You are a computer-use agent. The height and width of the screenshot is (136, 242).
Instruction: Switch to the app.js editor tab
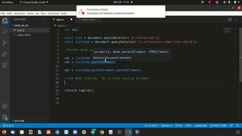tap(60, 19)
